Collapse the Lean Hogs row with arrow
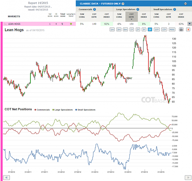The width and height of the screenshot is (192, 181). tap(190, 24)
